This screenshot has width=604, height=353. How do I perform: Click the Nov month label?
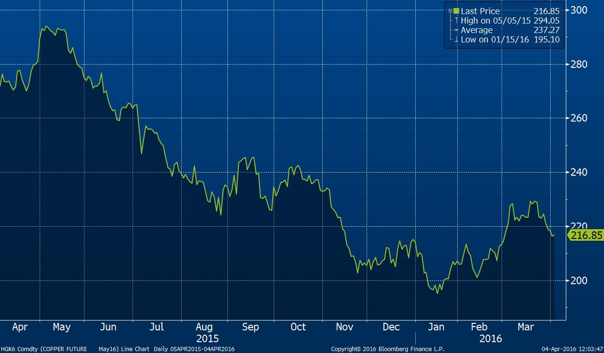[344, 327]
